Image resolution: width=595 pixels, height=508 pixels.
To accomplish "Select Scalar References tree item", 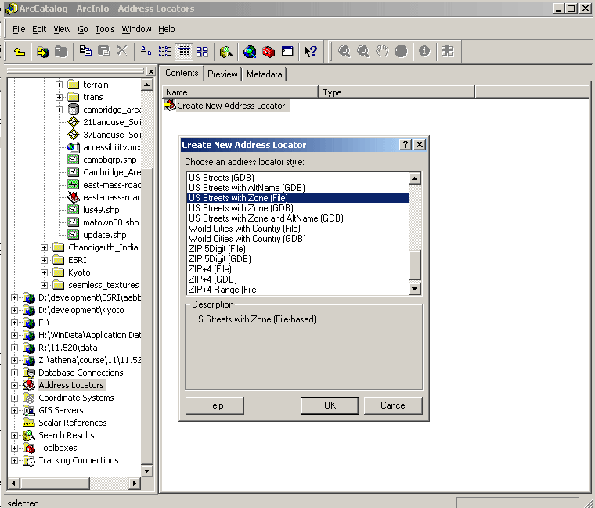I will 73,423.
